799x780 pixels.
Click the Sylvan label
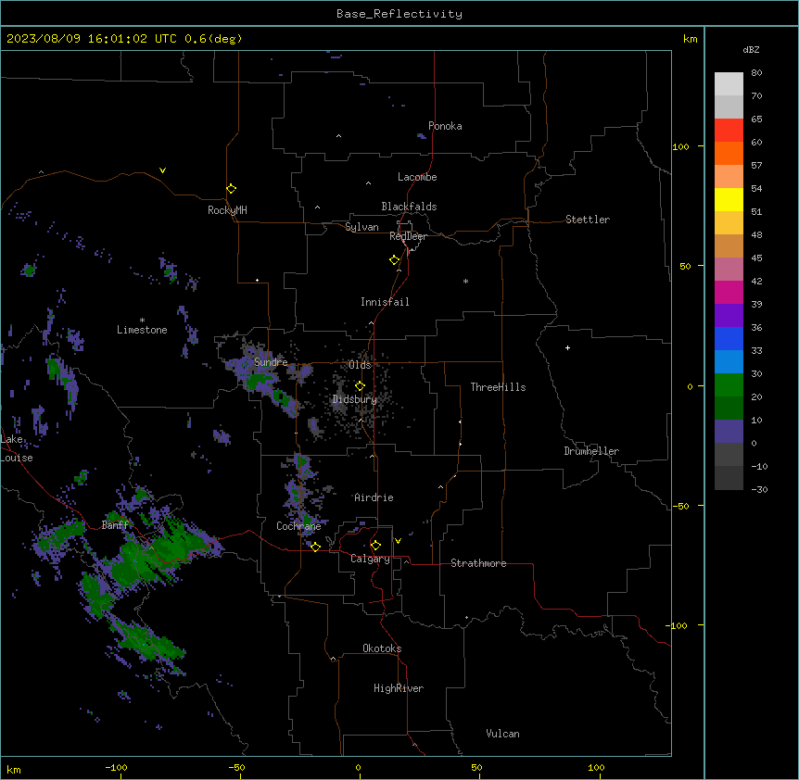pos(361,227)
